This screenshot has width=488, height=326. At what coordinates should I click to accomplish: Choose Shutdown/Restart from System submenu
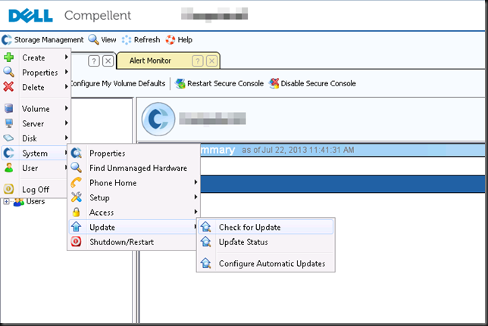point(134,242)
